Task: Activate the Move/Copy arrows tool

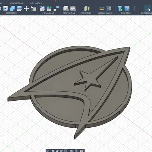Action: click(26, 9)
